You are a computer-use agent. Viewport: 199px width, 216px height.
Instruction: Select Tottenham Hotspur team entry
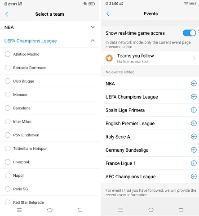point(49,148)
